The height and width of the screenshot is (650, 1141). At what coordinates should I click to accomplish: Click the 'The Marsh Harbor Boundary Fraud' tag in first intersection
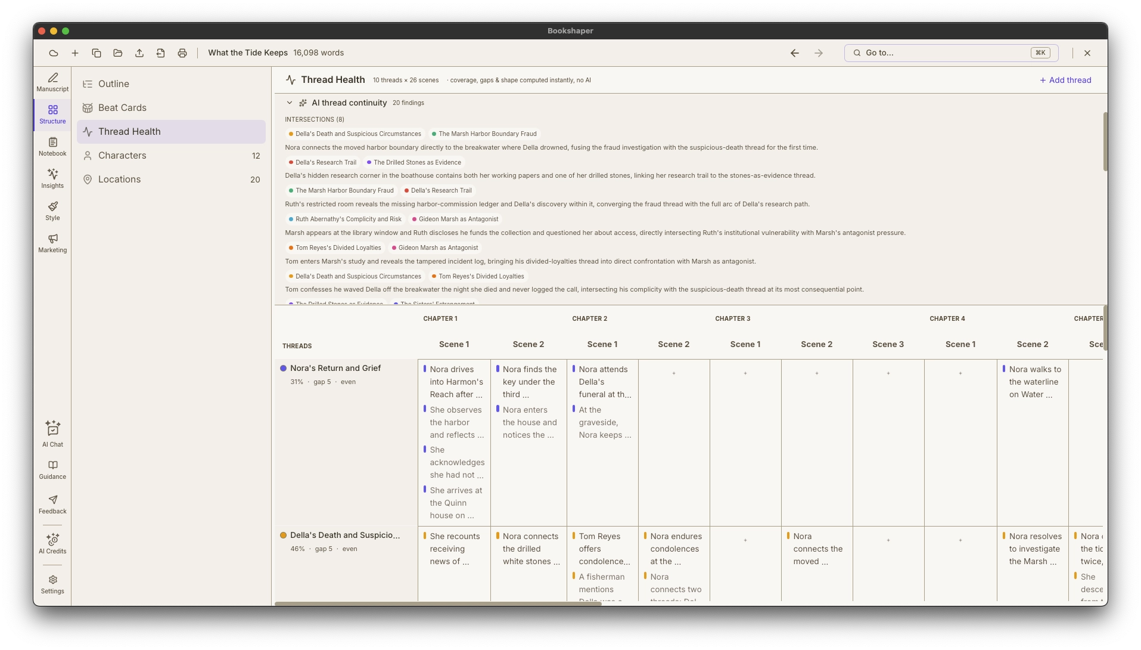pyautogui.click(x=484, y=134)
